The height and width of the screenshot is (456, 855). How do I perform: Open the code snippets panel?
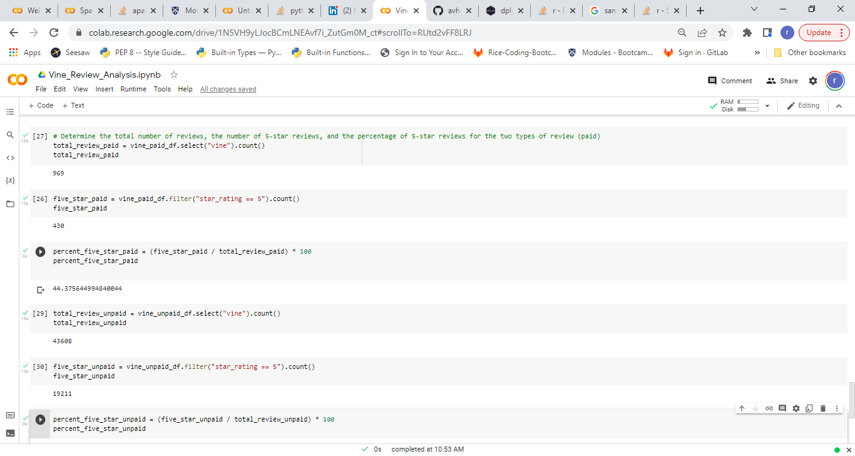click(x=10, y=157)
